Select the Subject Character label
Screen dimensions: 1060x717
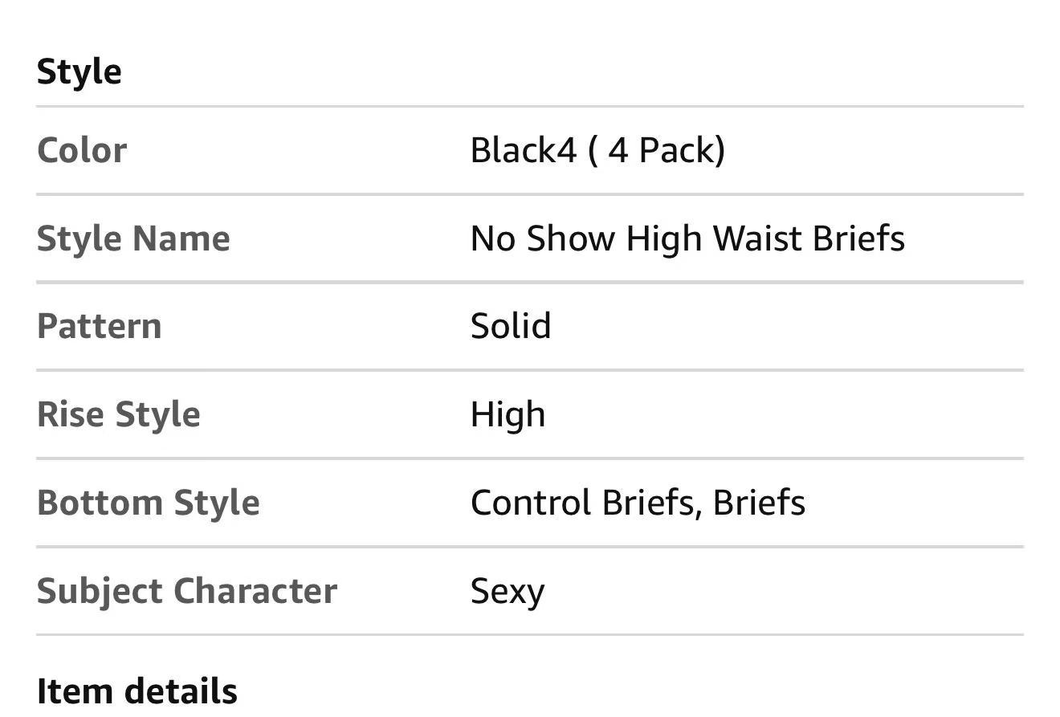click(x=187, y=591)
